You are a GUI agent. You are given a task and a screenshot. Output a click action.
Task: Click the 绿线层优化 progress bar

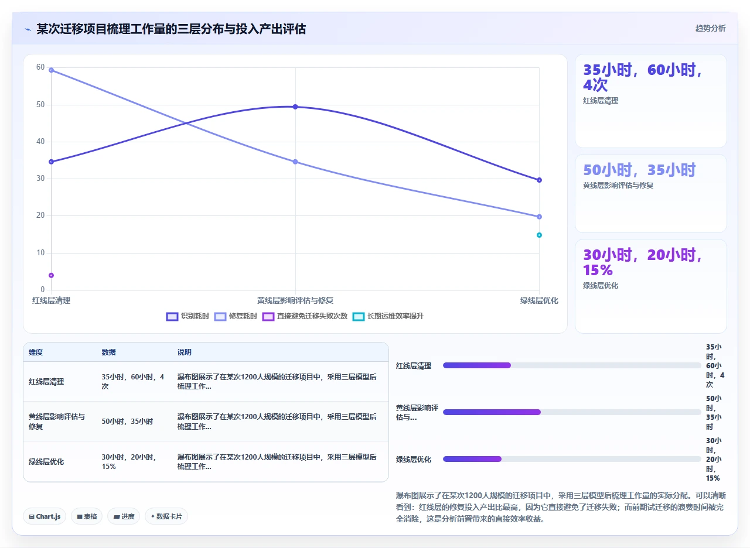[x=572, y=459]
